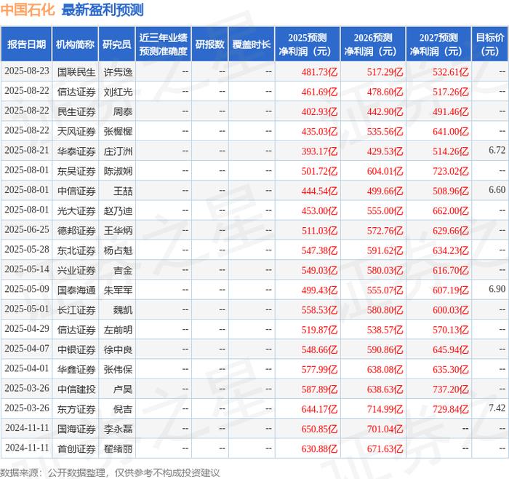Screen dimensions: 509x479
Task: Click institution name 首创证券
Action: [x=76, y=448]
